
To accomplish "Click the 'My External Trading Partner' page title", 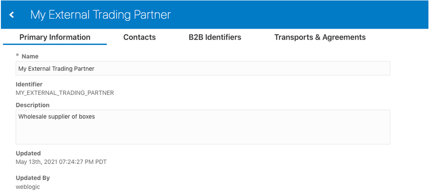I will pos(100,15).
